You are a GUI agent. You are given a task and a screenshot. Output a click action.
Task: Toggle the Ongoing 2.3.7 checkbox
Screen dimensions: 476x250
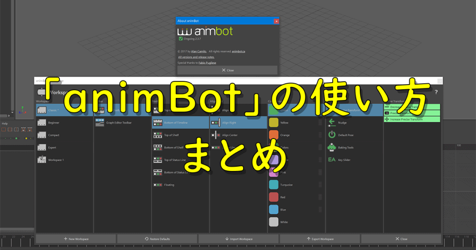[180, 39]
